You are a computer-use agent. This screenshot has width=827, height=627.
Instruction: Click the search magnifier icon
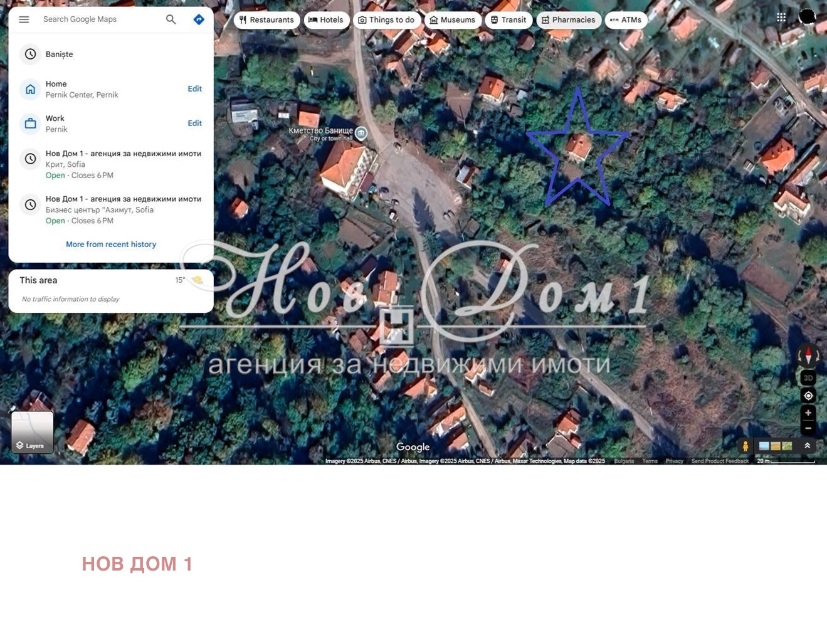click(171, 19)
